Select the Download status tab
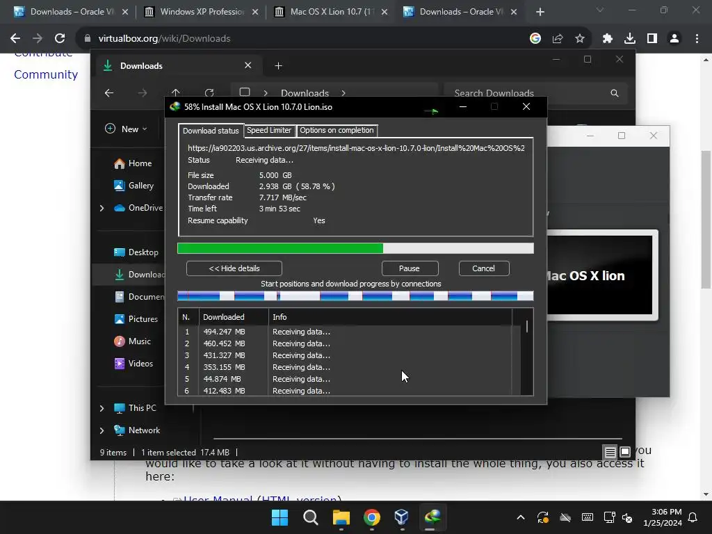The image size is (712, 534). (x=211, y=131)
